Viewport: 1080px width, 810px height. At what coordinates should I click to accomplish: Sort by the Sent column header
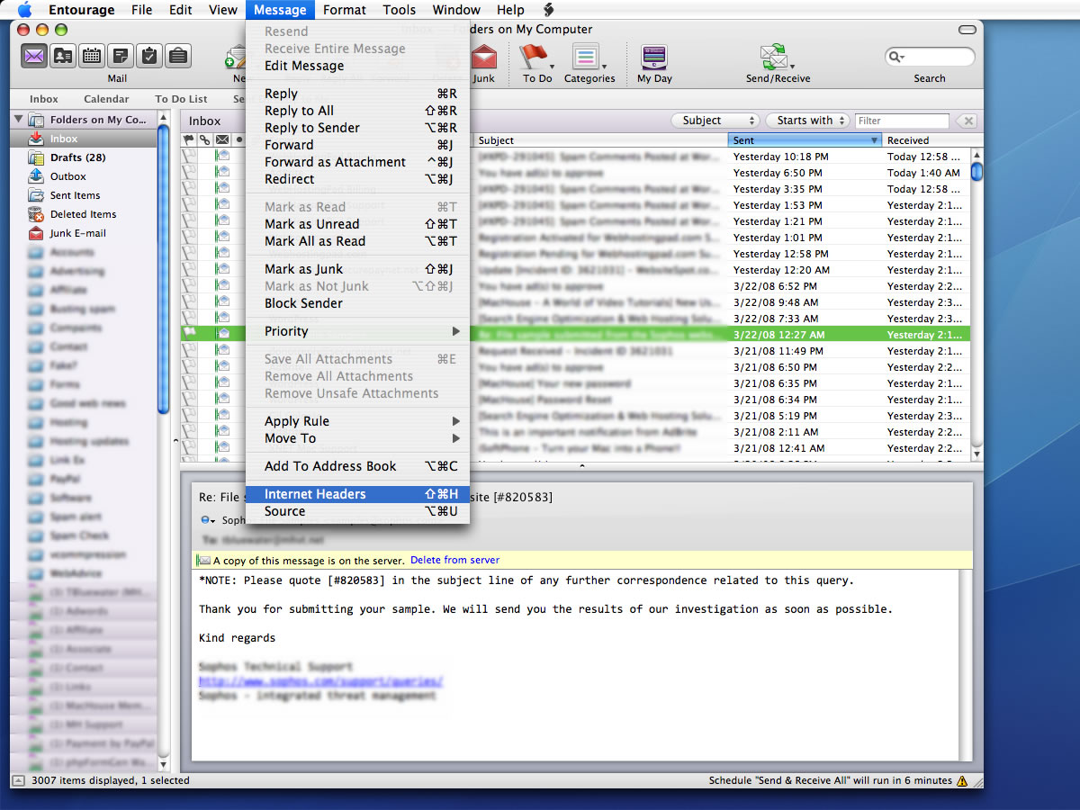click(805, 140)
